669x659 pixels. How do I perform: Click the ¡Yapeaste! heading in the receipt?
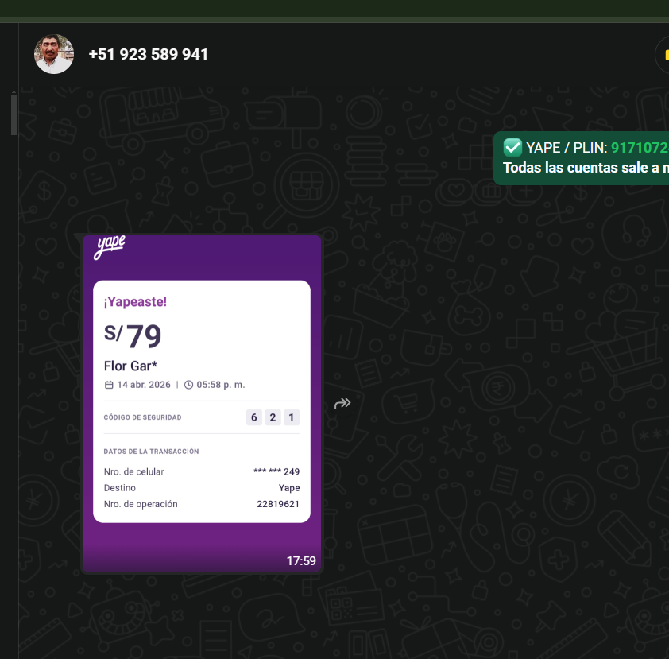coord(135,302)
